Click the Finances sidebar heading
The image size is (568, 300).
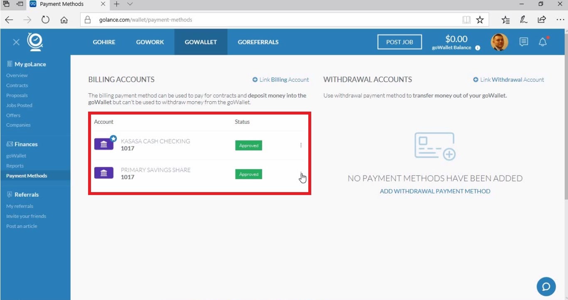[22, 144]
